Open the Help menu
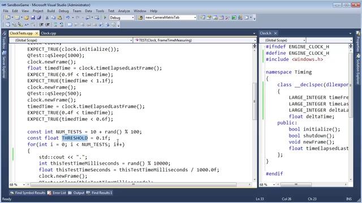 pos(153,11)
